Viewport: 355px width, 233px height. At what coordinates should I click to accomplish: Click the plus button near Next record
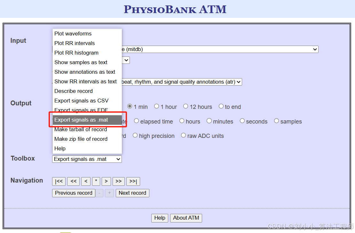[109, 193]
